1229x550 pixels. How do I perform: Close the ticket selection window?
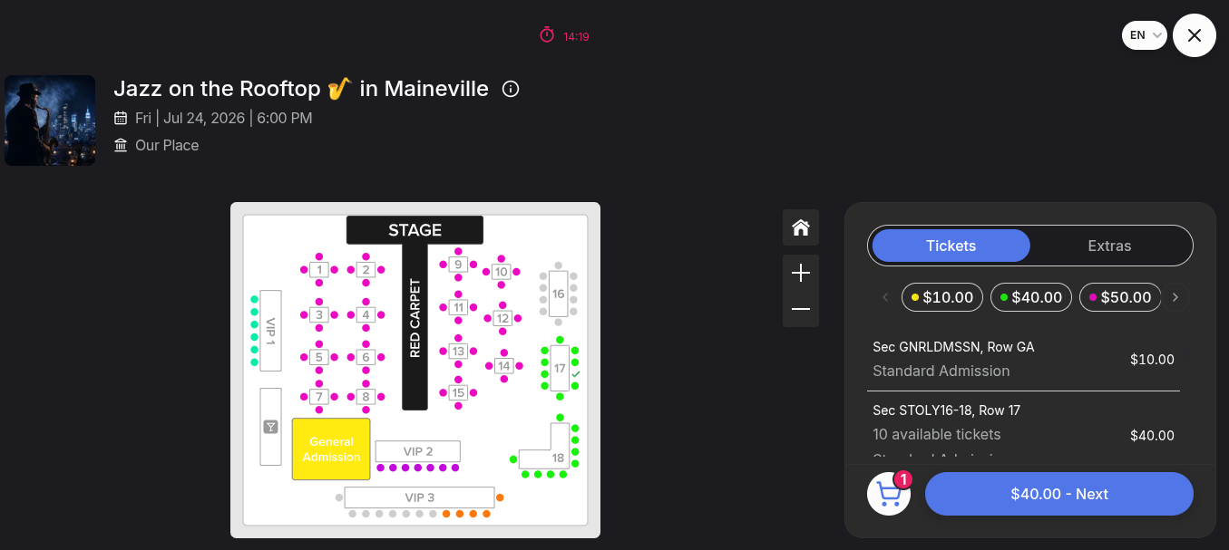click(x=1194, y=35)
